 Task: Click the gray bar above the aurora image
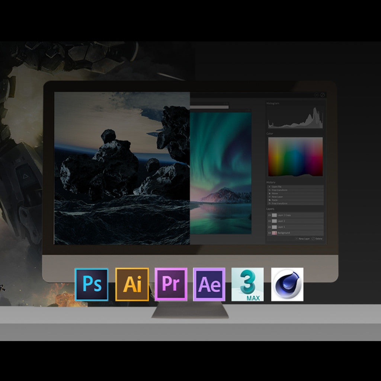[209, 107]
